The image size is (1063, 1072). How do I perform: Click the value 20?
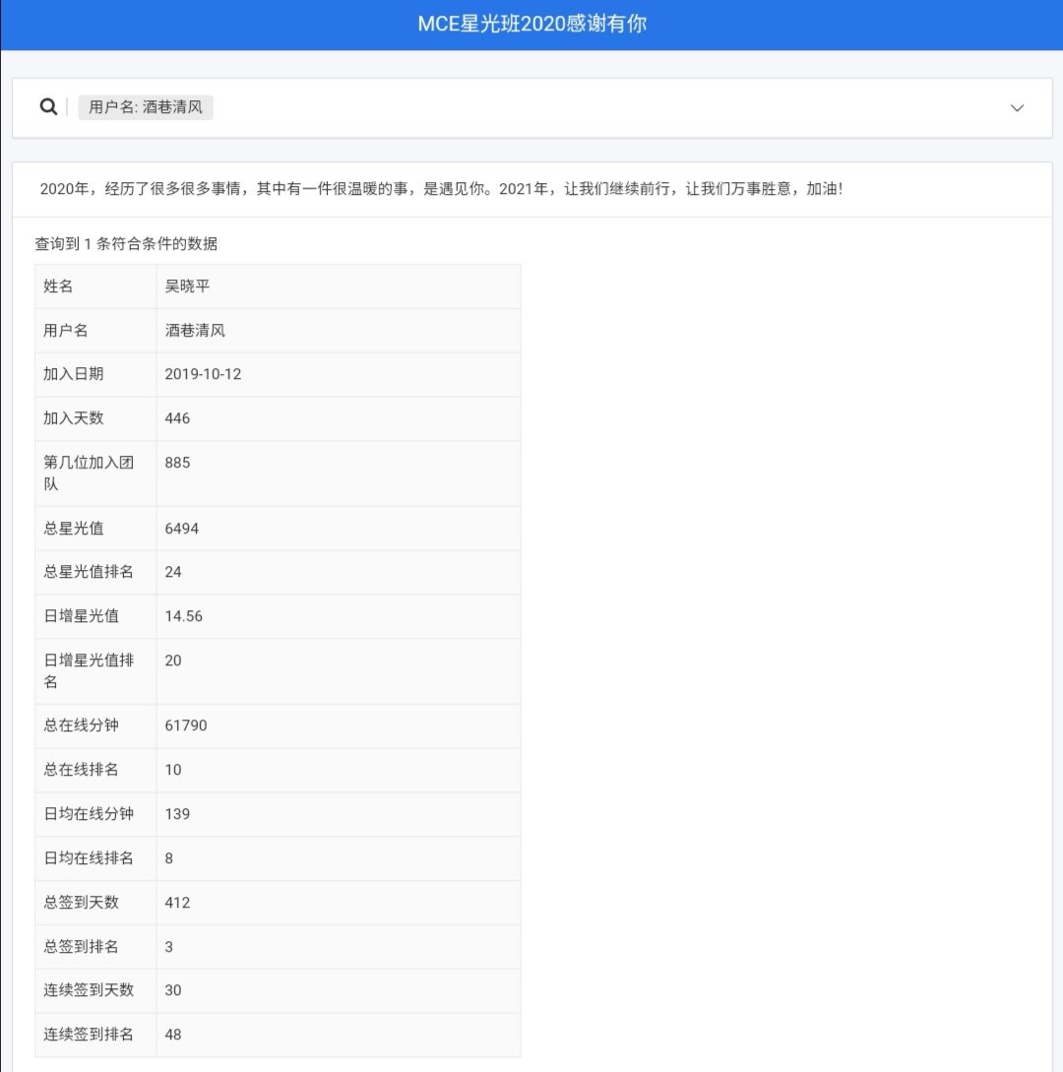point(173,661)
